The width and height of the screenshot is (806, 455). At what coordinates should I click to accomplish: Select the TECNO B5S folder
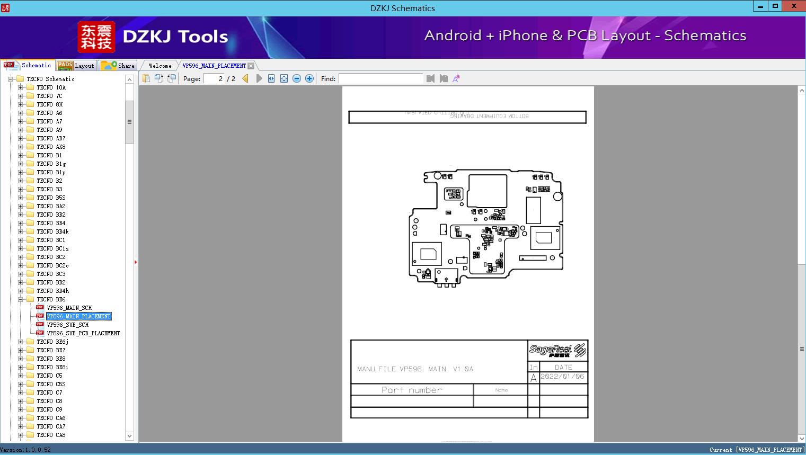pyautogui.click(x=51, y=198)
